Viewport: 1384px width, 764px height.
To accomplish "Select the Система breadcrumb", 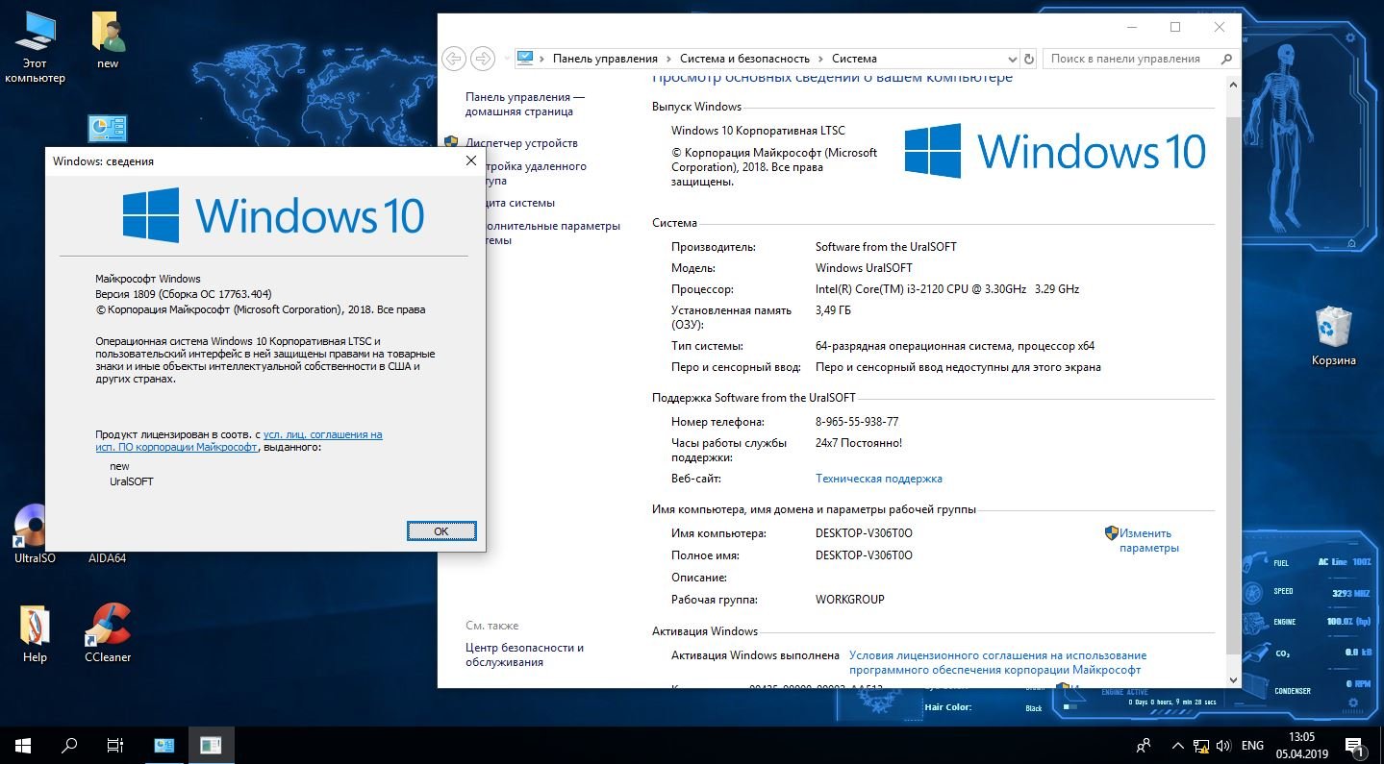I will click(x=854, y=59).
